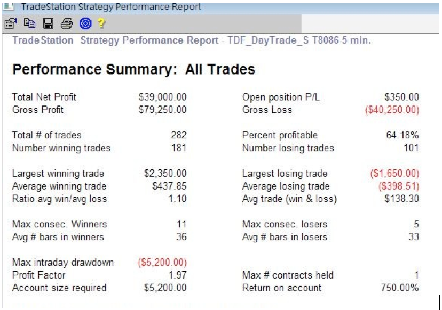Save the report using floppy disk icon
Image resolution: width=442 pixels, height=310 pixels.
(48, 23)
